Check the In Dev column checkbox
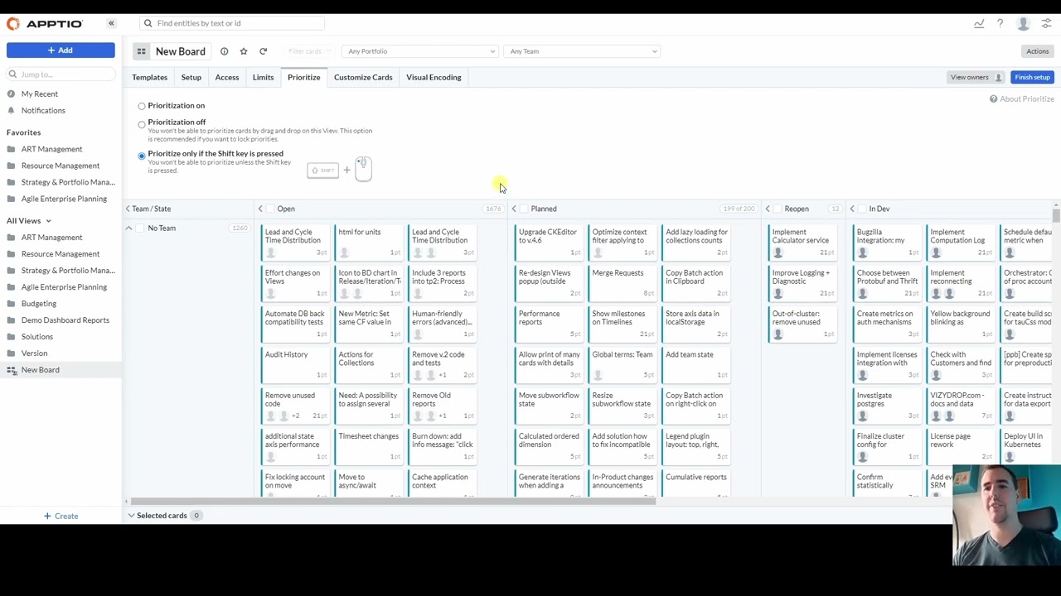Image resolution: width=1061 pixels, height=596 pixels. click(863, 209)
